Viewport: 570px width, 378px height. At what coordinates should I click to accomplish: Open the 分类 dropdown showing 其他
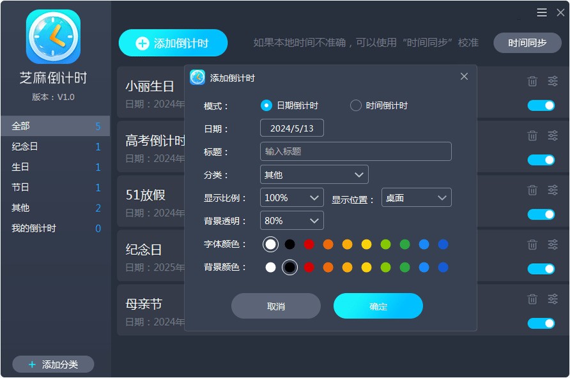314,174
